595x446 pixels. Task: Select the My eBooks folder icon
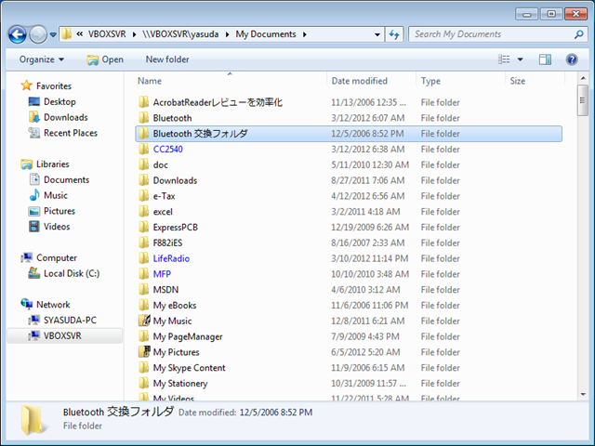coord(144,305)
